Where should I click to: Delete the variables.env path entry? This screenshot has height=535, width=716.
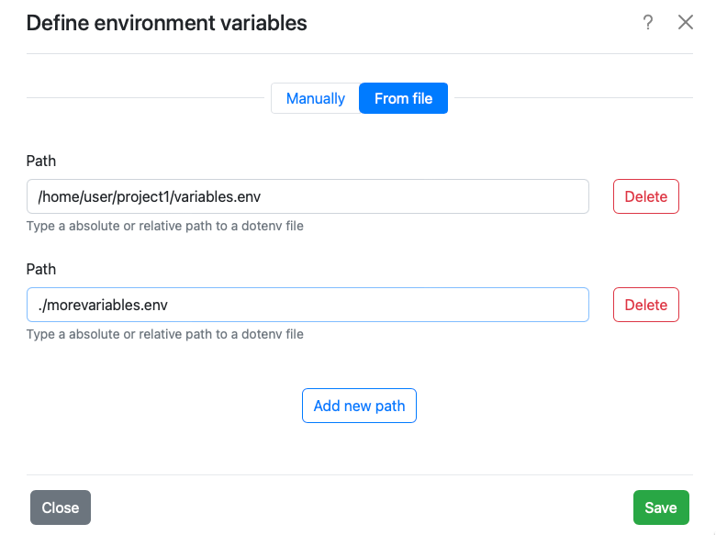[x=645, y=196]
